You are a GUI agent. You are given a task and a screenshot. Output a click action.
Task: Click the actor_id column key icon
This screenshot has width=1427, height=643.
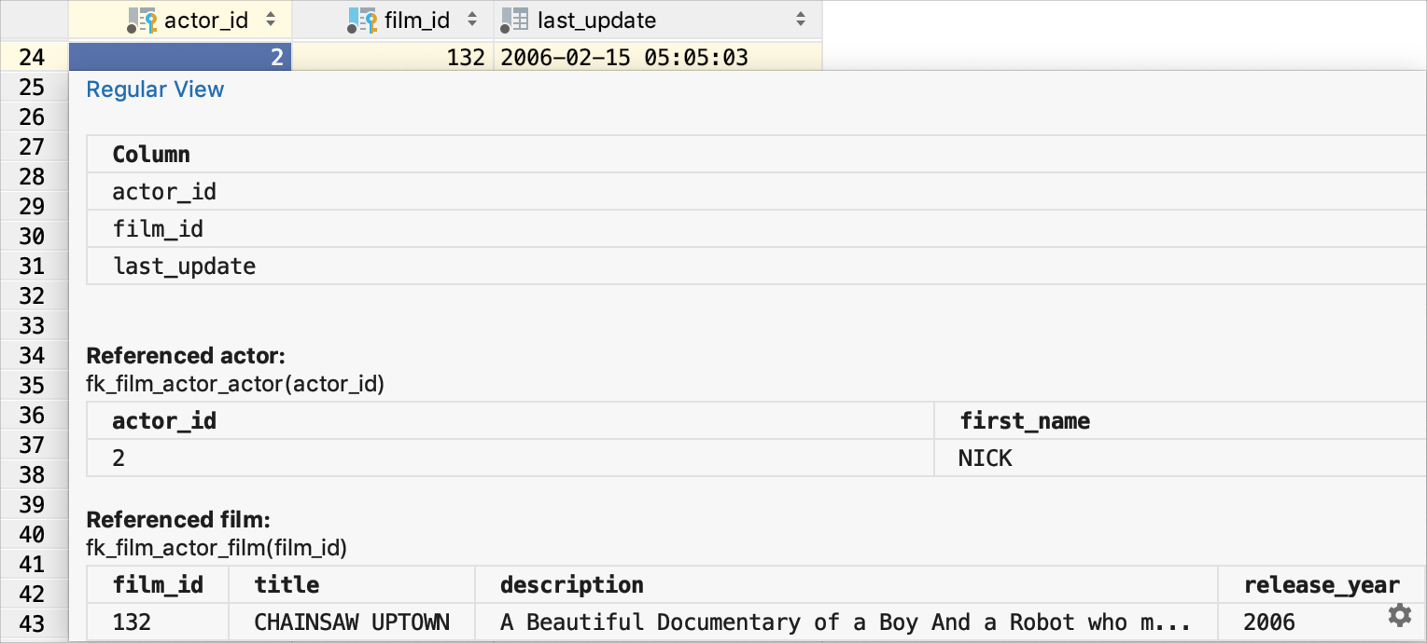pyautogui.click(x=143, y=20)
